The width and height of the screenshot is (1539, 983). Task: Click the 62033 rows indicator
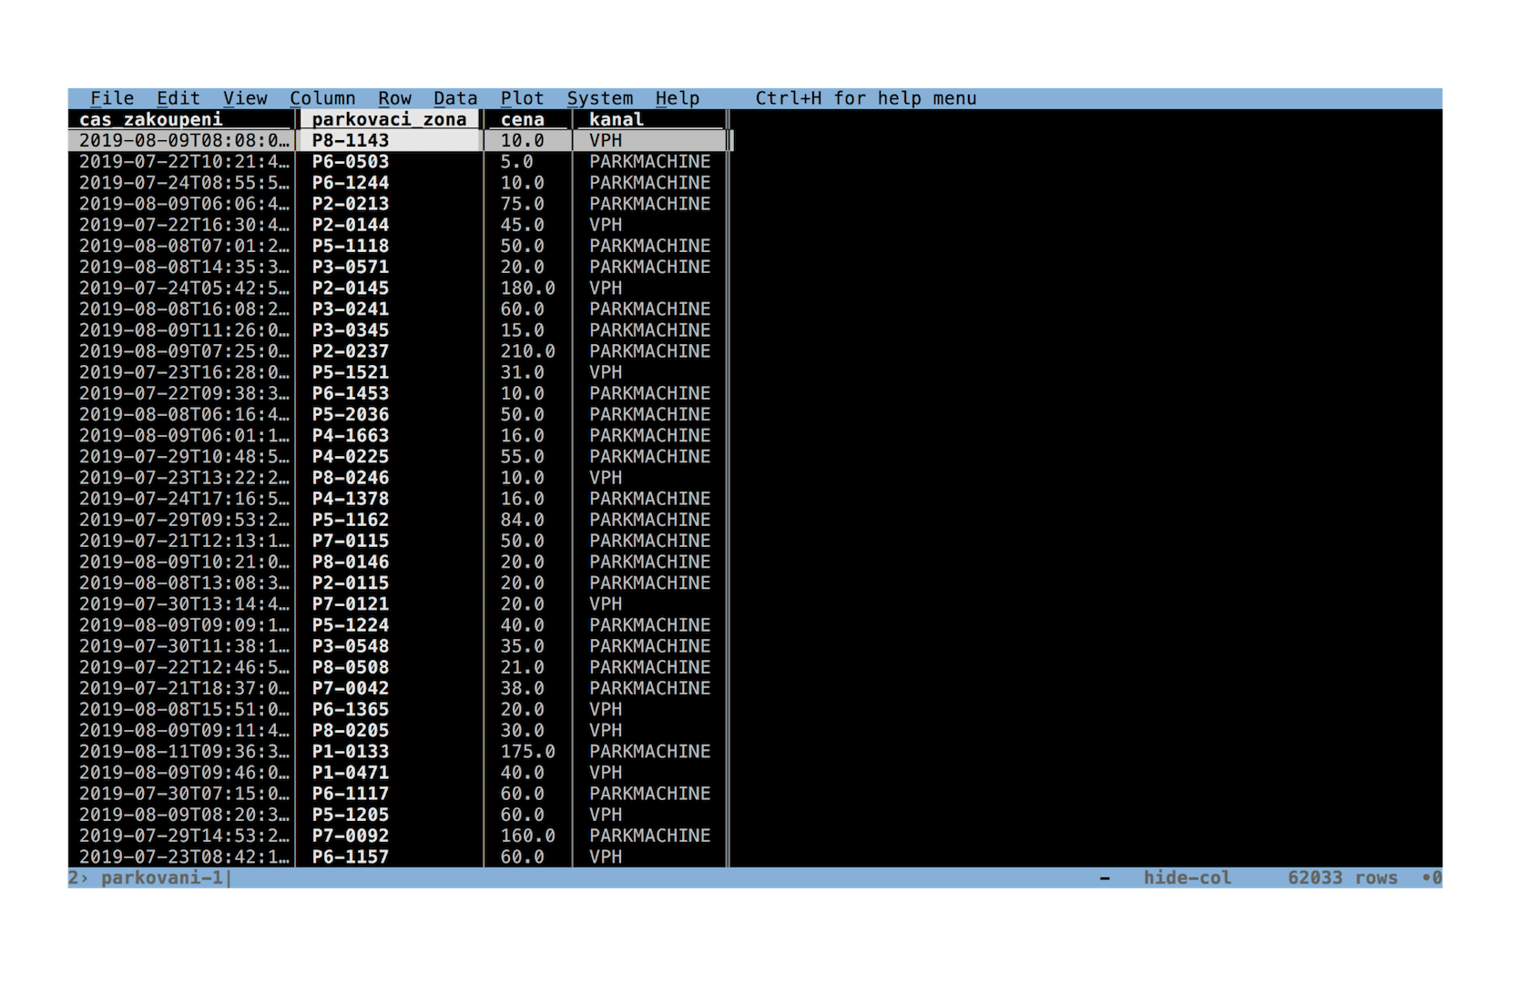1342,878
